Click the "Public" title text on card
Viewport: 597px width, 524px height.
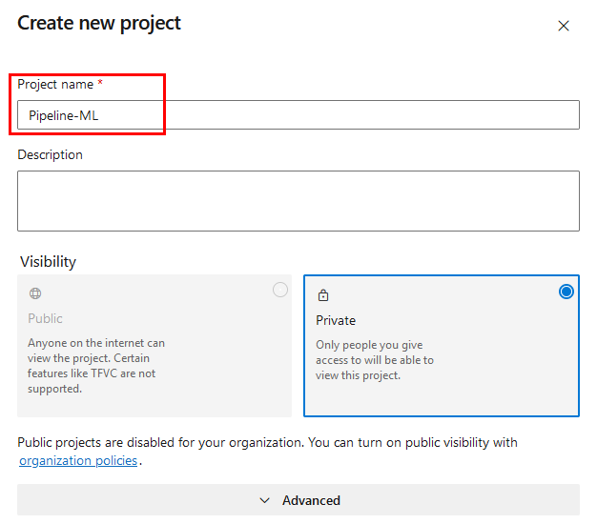coord(45,318)
